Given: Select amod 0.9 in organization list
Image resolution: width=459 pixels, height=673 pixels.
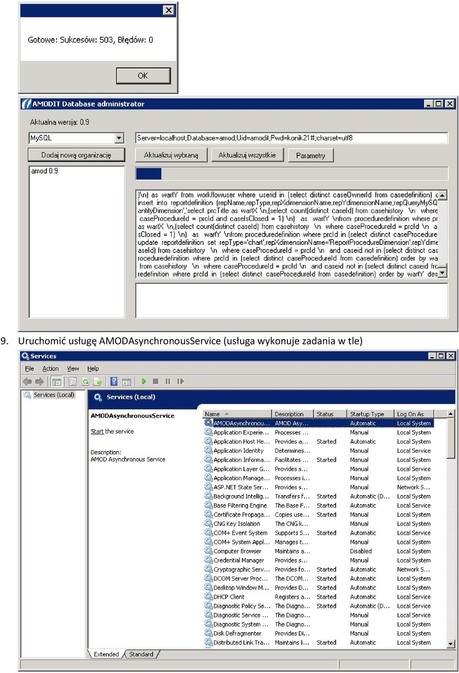Looking at the screenshot, I should pos(44,171).
